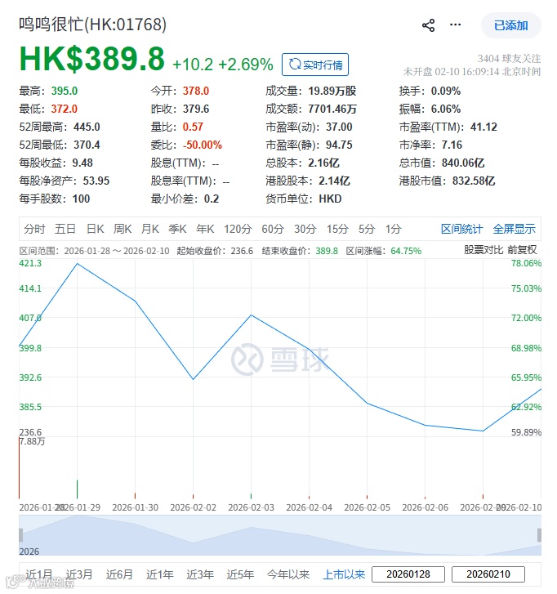This screenshot has width=557, height=594.
Task: Select the 120分 interval tab
Action: tap(238, 229)
